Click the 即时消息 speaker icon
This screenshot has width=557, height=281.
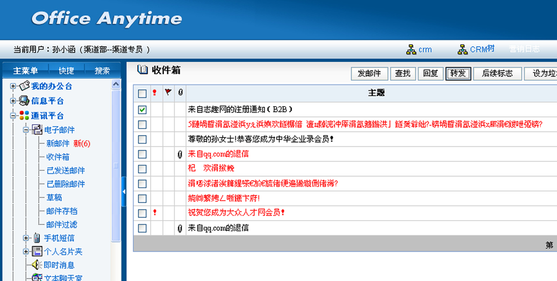[x=37, y=265]
